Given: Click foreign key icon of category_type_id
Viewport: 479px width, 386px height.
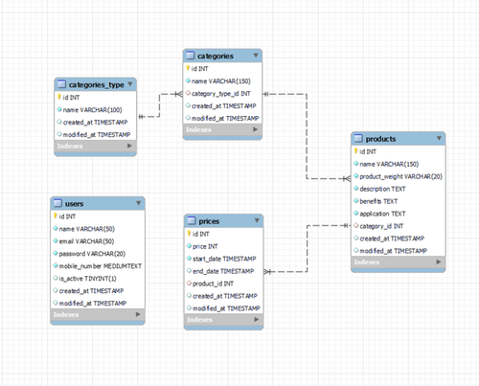Looking at the screenshot, I should pyautogui.click(x=188, y=93).
